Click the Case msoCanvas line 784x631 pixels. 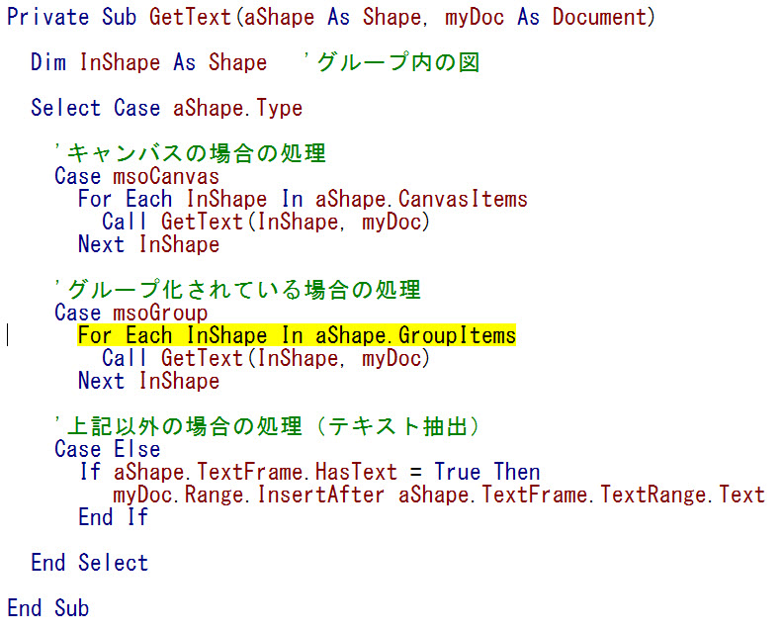pos(136,177)
